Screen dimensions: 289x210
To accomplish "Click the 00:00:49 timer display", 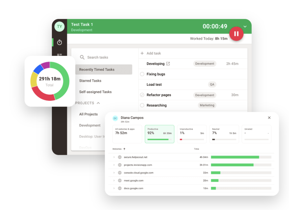I will pos(215,26).
